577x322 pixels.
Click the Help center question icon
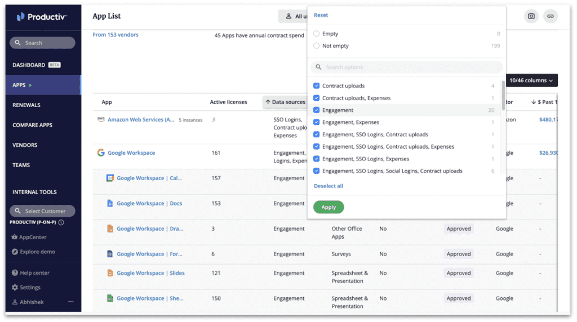(x=15, y=273)
